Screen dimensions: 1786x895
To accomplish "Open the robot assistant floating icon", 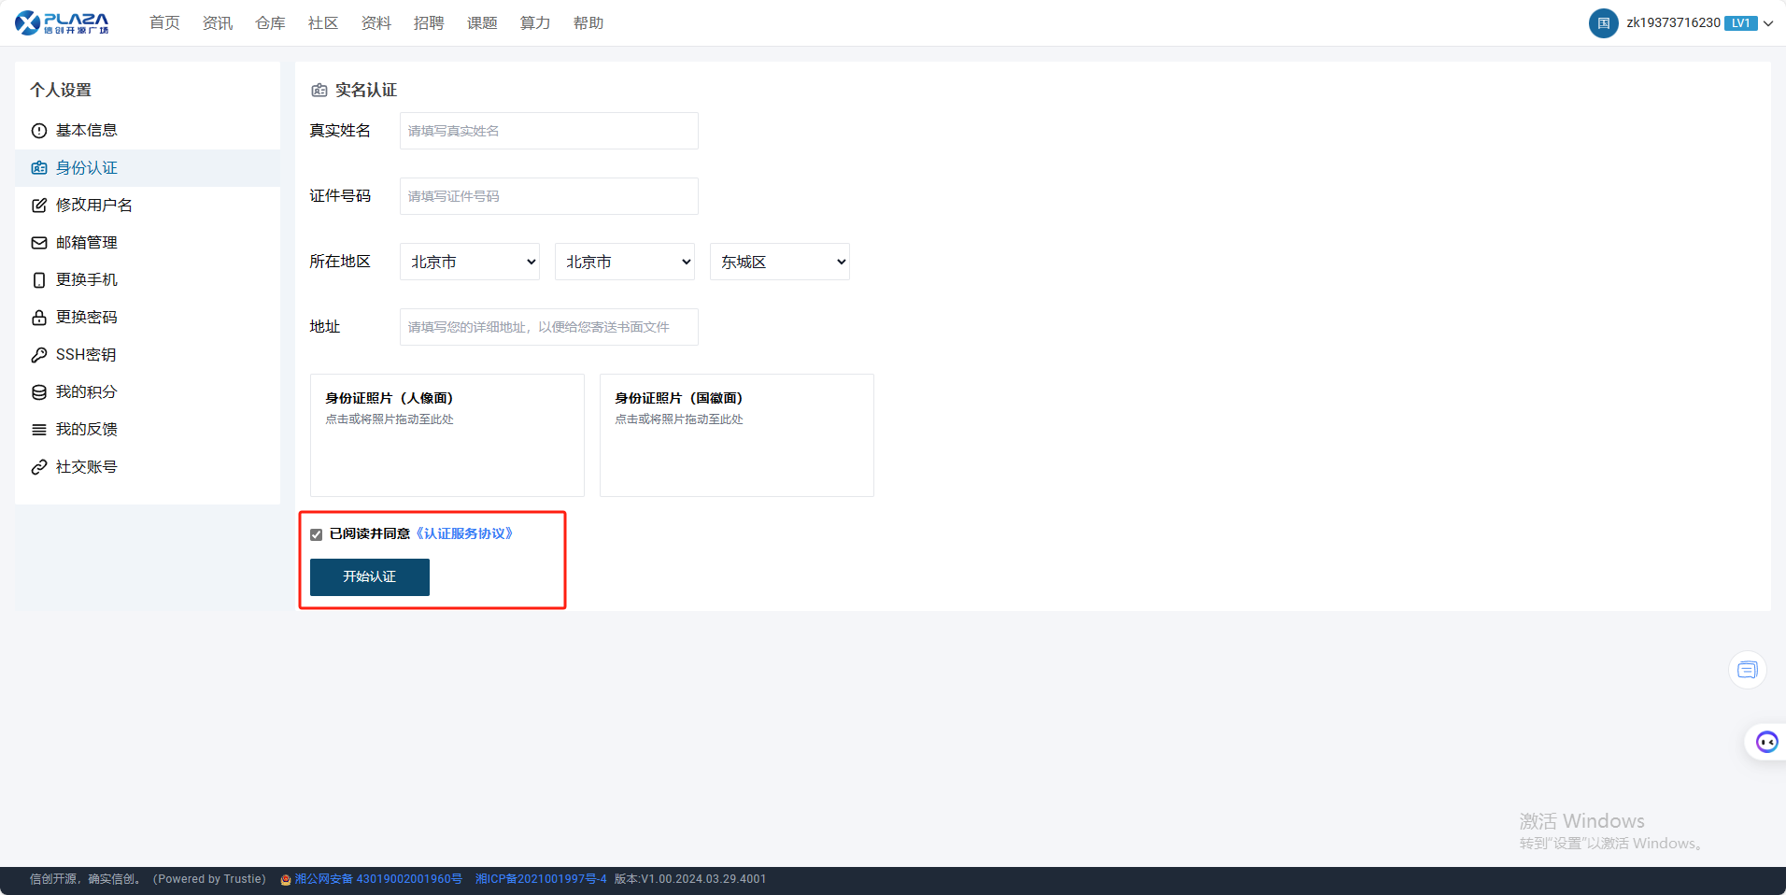I will [1766, 742].
